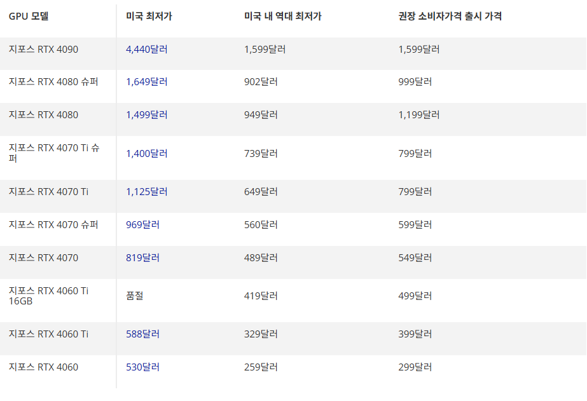Select the '649달러' historical low cell
The height and width of the screenshot is (401, 587).
[x=261, y=191]
